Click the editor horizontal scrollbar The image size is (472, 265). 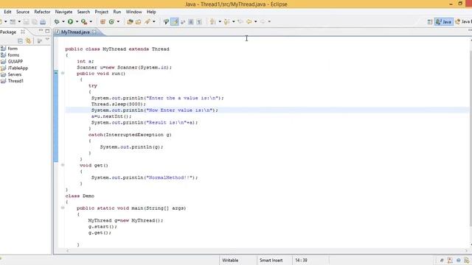tap(266, 250)
